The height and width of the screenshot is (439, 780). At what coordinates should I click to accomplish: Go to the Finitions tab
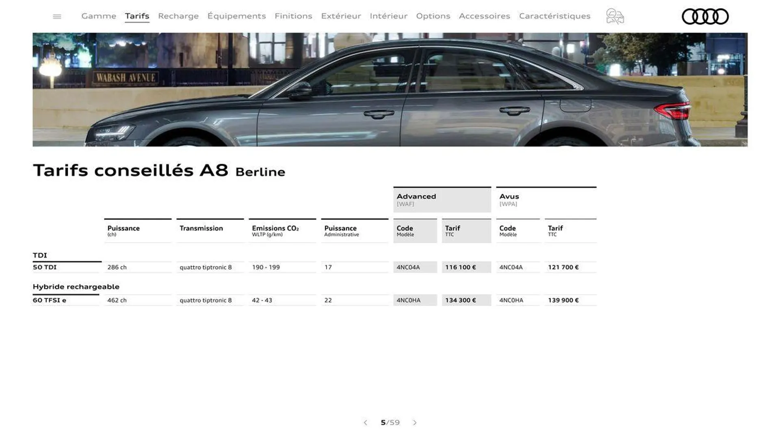tap(293, 16)
